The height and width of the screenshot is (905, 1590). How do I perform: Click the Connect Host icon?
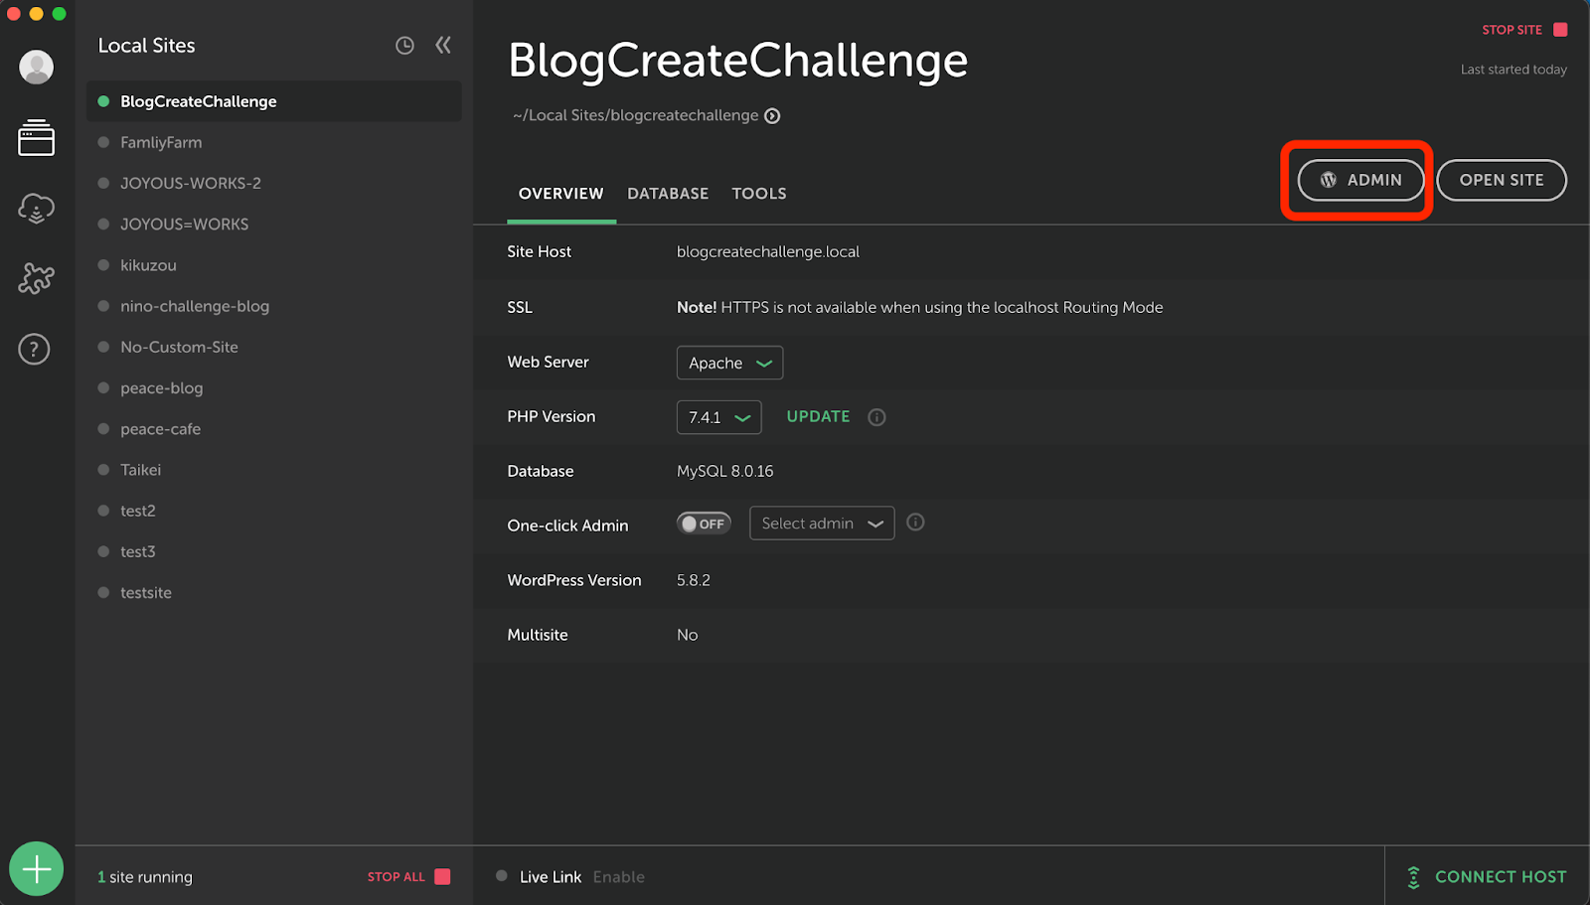[x=1413, y=877]
